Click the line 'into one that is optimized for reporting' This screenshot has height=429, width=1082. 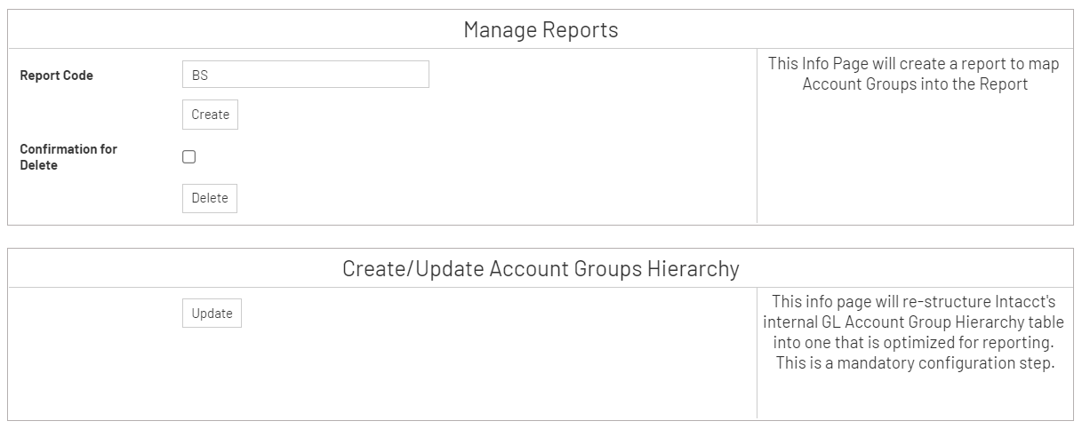[x=915, y=343]
